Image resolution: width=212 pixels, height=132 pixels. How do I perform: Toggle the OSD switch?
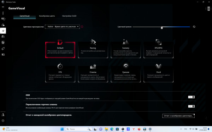[192, 97]
